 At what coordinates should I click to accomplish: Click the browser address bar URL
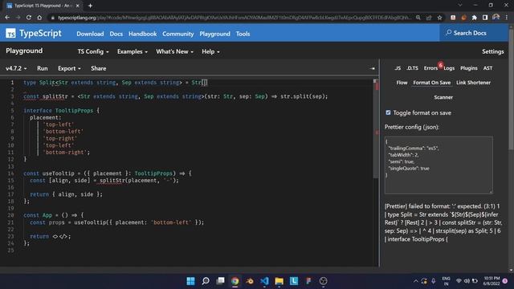[234, 18]
